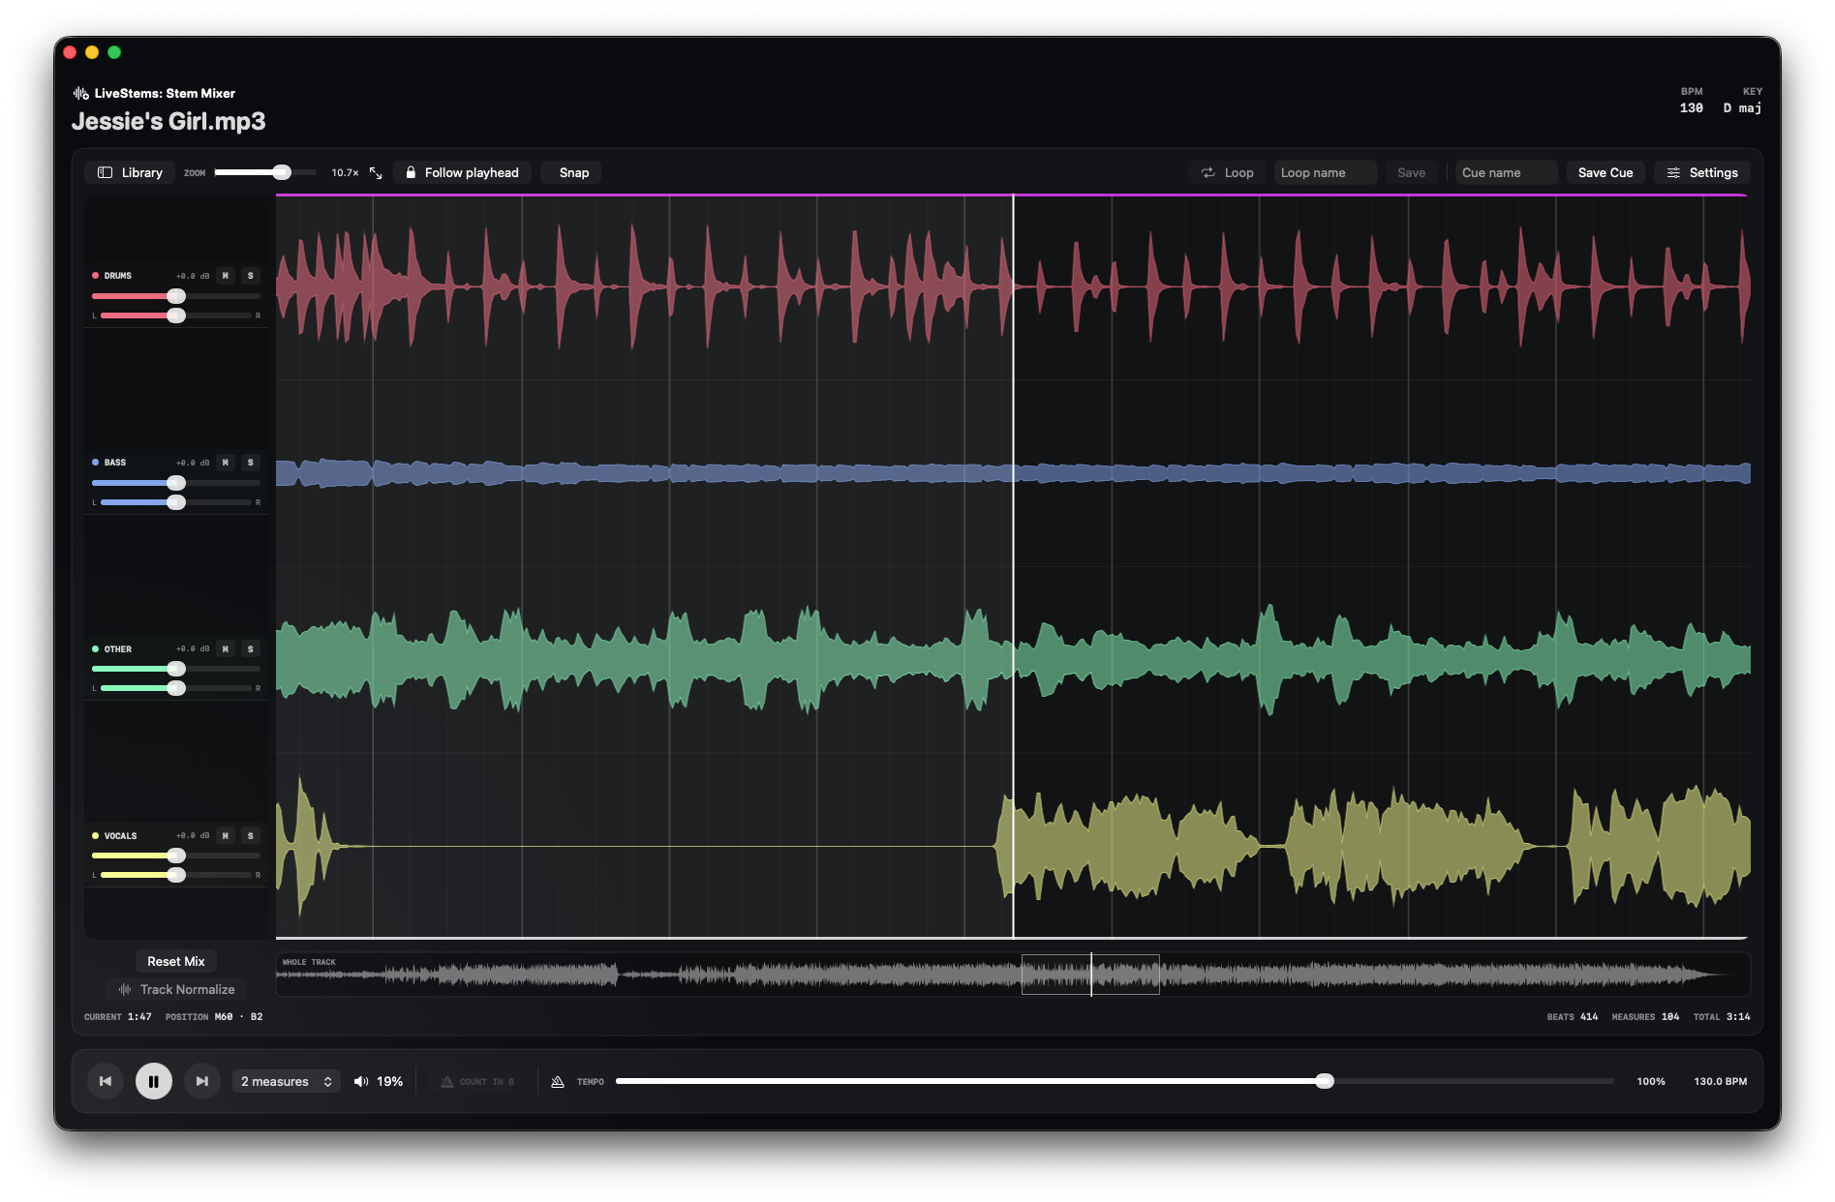This screenshot has width=1835, height=1202.
Task: Adjust the OTHER volume slider handle
Action: pyautogui.click(x=176, y=669)
